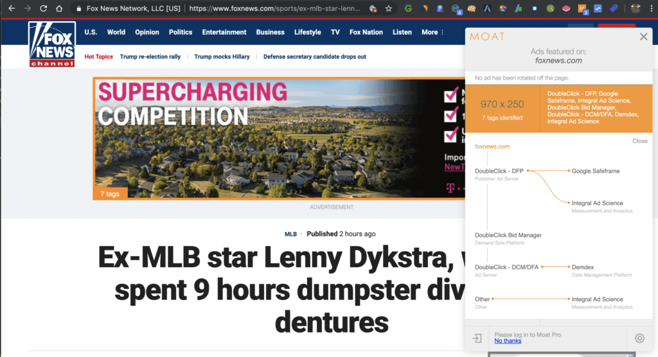This screenshot has height=357, width=658.
Task: Click the browser forward arrow
Action: pyautogui.click(x=27, y=8)
